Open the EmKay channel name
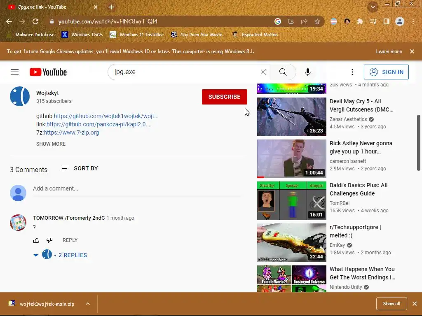Screen dimensions: 422x316 click(x=337, y=245)
